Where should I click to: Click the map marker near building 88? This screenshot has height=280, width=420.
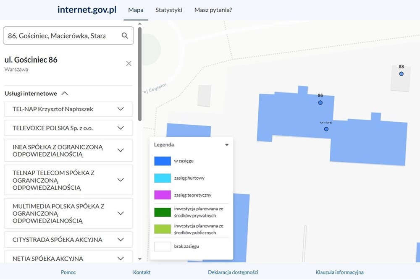(401, 73)
